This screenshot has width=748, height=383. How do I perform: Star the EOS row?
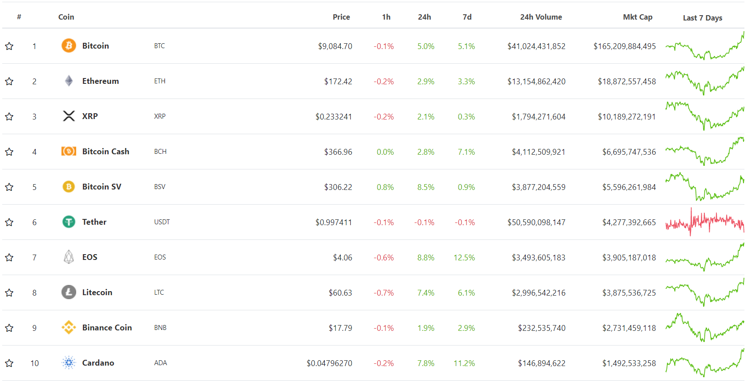(9, 257)
